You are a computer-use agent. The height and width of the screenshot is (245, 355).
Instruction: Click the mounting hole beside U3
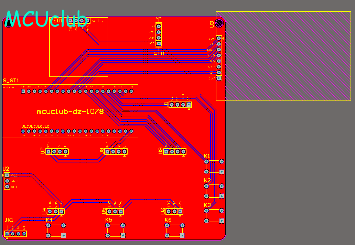tap(219, 23)
